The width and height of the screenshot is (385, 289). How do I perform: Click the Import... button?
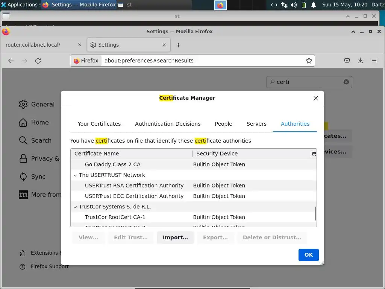(x=175, y=238)
